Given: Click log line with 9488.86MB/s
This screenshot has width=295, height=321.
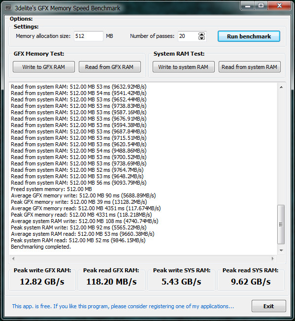Looking at the screenshot, I should click(x=79, y=151).
